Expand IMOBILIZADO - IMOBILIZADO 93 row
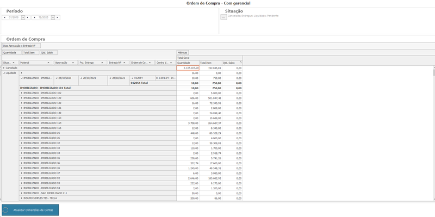 pyautogui.click(x=22, y=183)
